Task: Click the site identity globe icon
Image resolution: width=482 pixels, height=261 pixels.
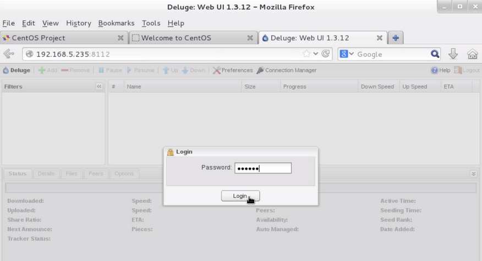Action: click(x=30, y=54)
